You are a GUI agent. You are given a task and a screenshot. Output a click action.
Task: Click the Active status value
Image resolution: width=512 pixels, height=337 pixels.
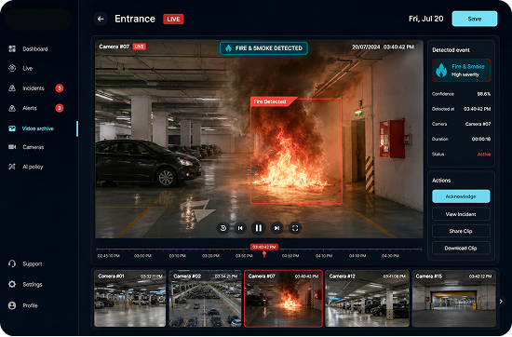[484, 155]
